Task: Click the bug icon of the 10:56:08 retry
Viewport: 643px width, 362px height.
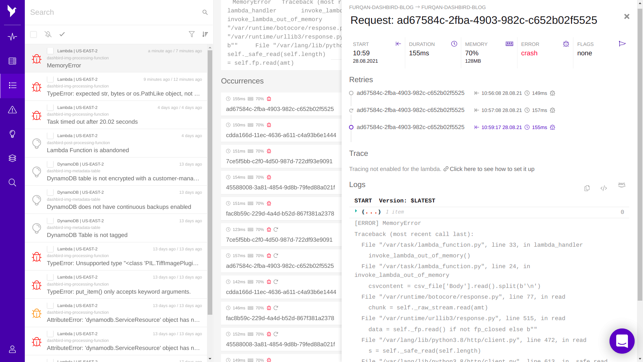Action: click(553, 93)
